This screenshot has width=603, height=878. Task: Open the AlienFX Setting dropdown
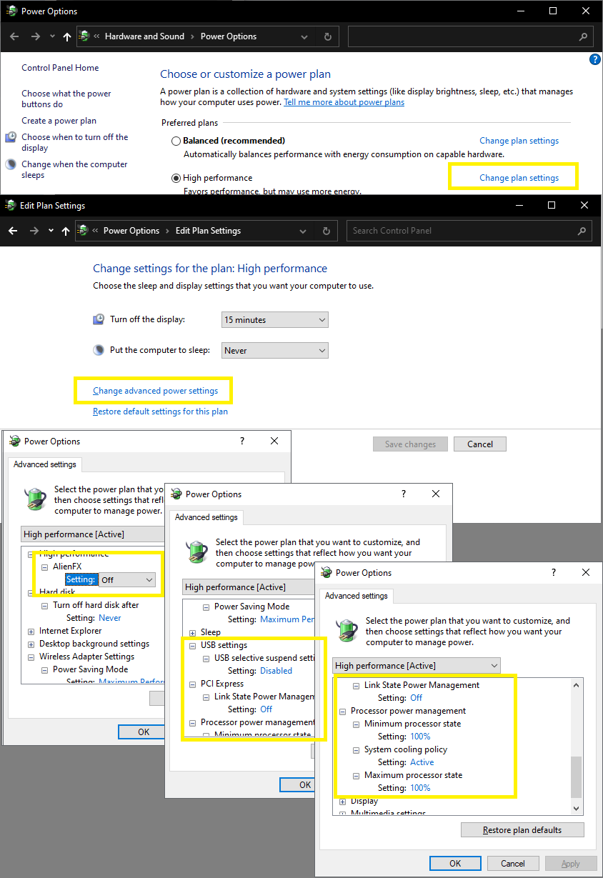click(128, 580)
